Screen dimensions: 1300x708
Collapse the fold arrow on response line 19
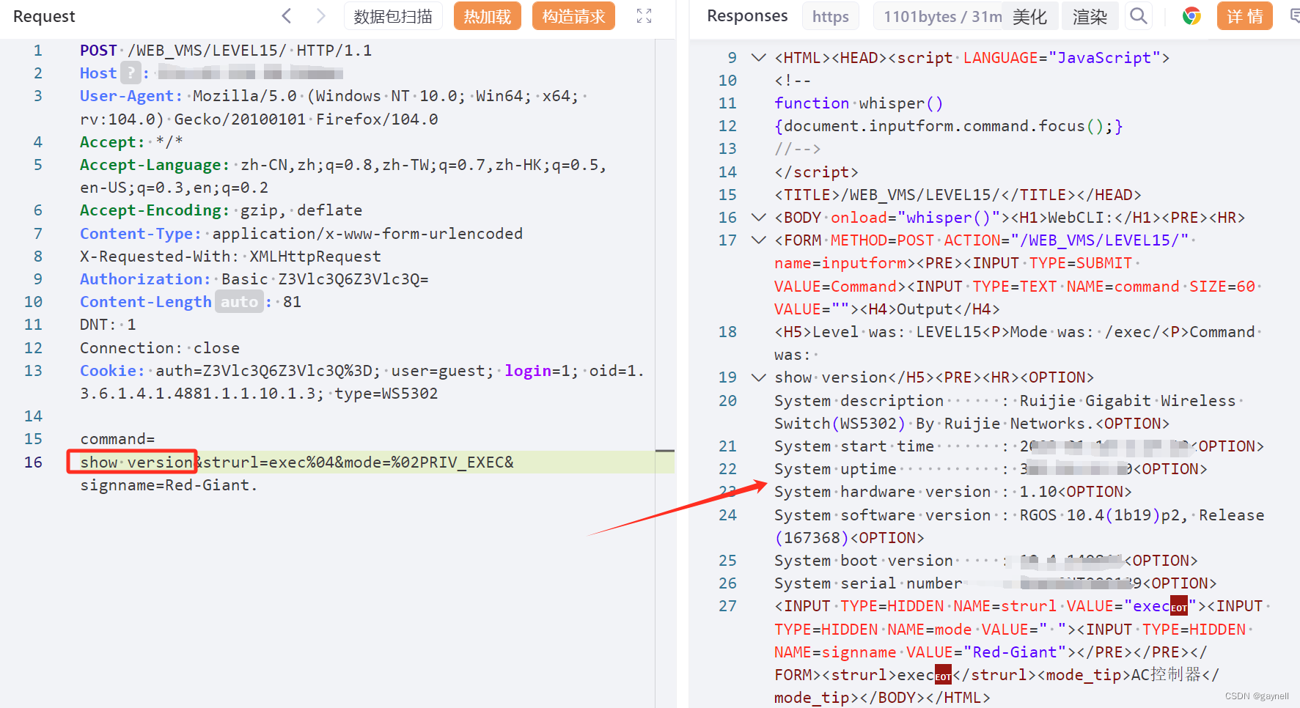click(759, 377)
